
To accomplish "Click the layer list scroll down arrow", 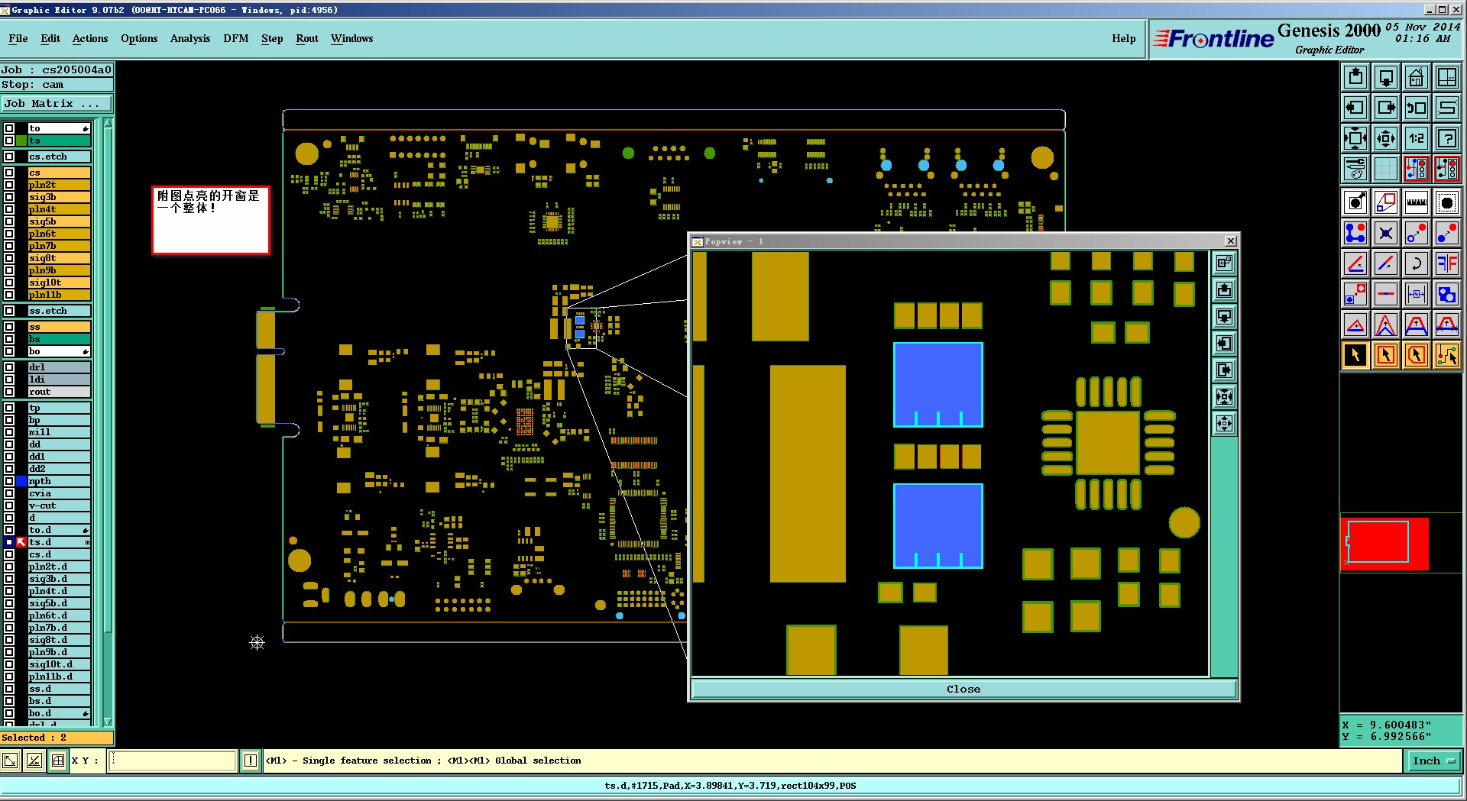I will (x=108, y=722).
